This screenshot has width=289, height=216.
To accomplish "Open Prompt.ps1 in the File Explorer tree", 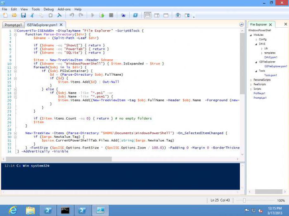I will pyautogui.click(x=260, y=98).
